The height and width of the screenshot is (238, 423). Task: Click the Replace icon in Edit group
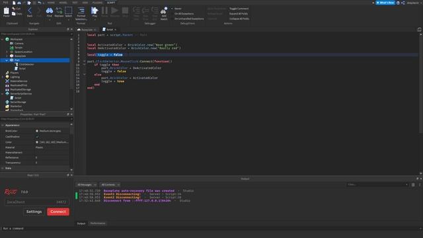tap(59, 11)
